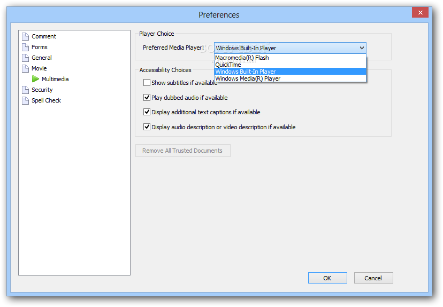Cancel the Preferences dialog

[373, 278]
